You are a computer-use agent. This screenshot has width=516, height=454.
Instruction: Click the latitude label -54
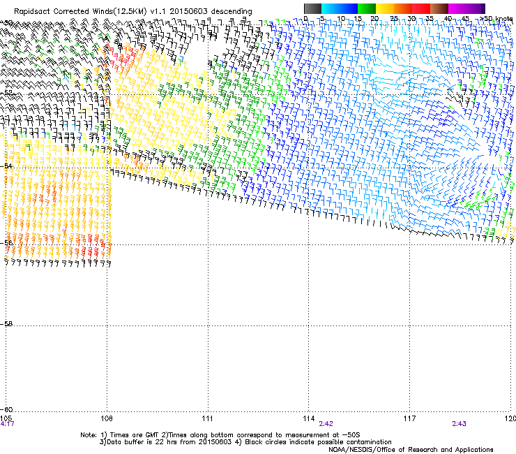pyautogui.click(x=6, y=166)
